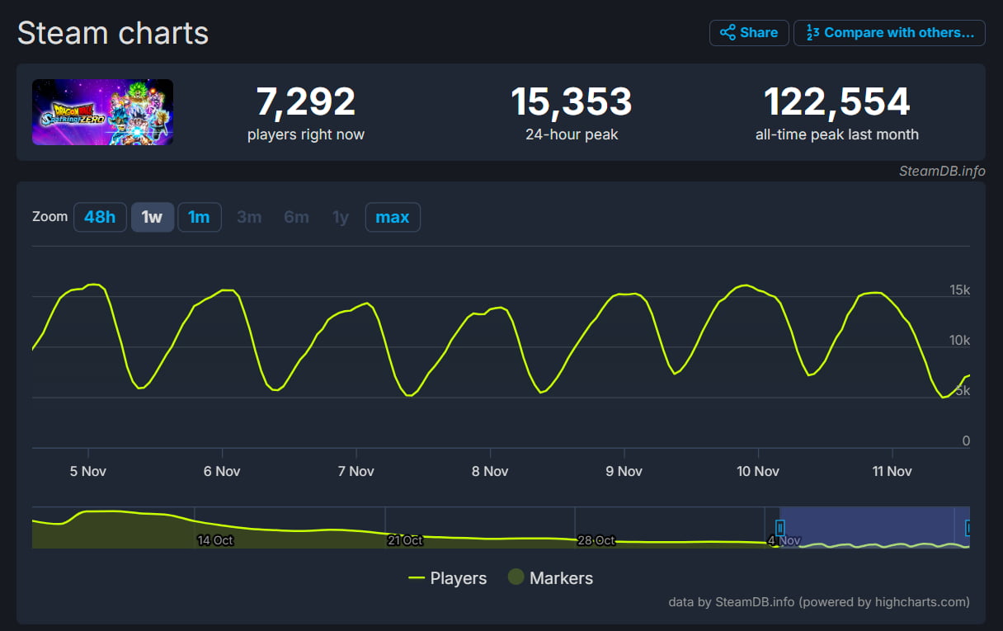Switch chart zoom to 1m
This screenshot has height=631, width=1003.
pos(199,217)
